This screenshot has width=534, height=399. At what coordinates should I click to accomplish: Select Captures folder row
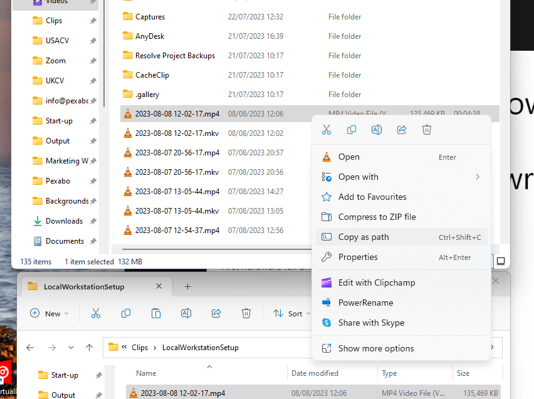click(x=310, y=17)
